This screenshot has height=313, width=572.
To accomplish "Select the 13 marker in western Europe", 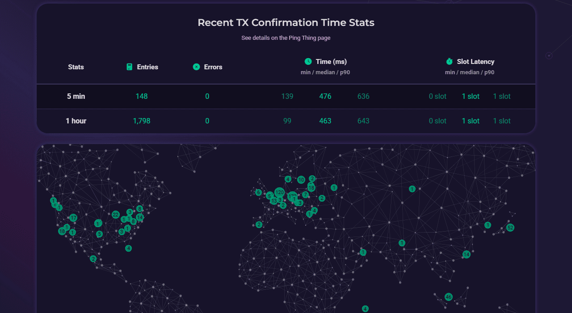I will pyautogui.click(x=273, y=201).
